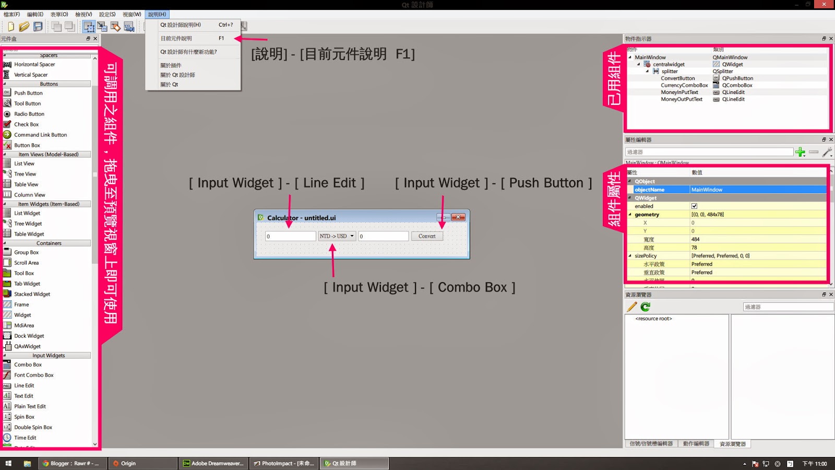835x470 pixels.
Task: Select Combo Box widget in widget box
Action: 28,365
